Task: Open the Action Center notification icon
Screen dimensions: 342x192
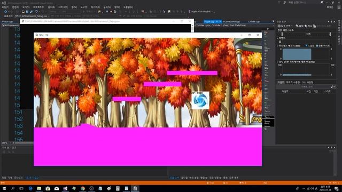Action: point(337,188)
